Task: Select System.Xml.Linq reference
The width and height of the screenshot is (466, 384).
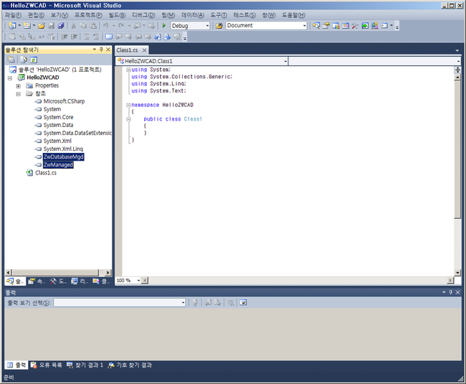Action: coord(63,149)
